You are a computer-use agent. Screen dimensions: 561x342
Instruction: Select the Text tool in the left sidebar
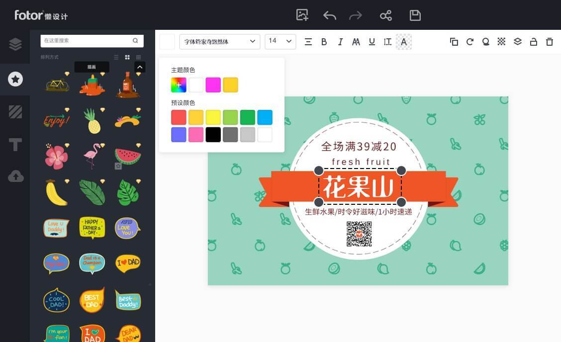[x=15, y=145]
